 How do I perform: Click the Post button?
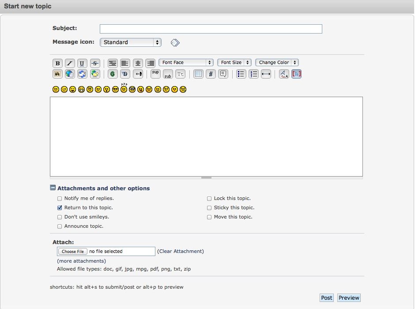pyautogui.click(x=327, y=298)
